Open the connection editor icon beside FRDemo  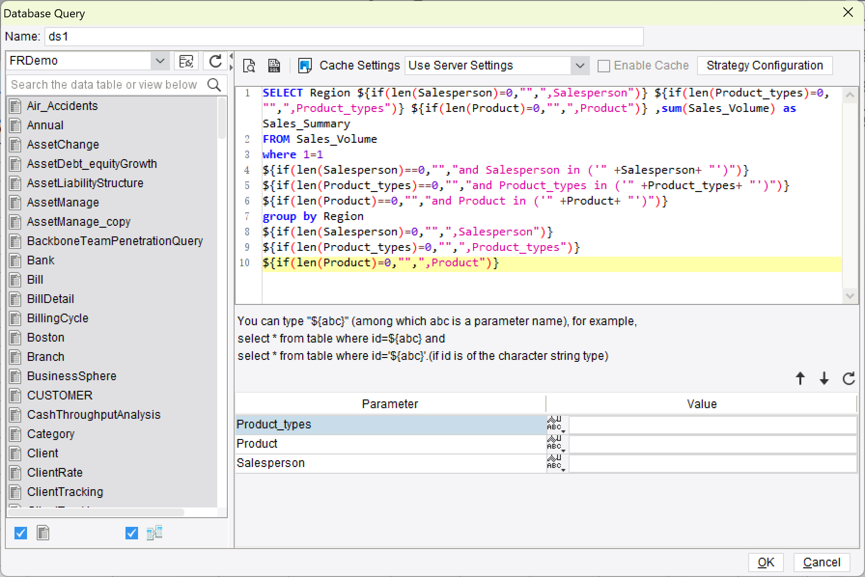[186, 61]
